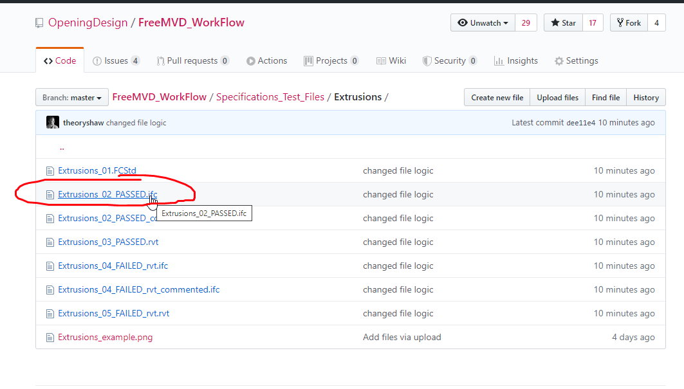684x389 pixels.
Task: Go to the Actions tab
Action: pos(266,60)
